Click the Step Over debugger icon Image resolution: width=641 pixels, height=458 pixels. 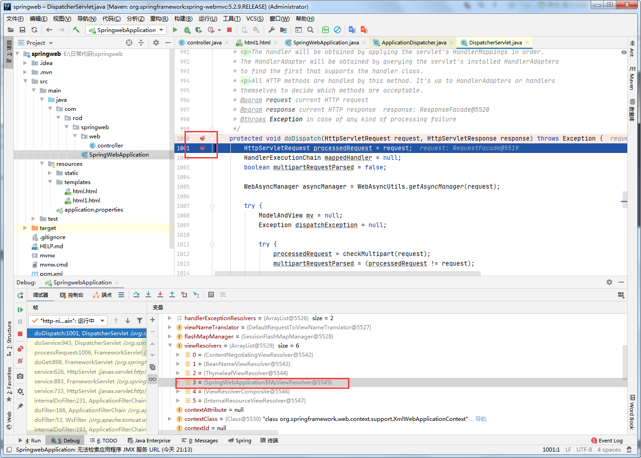pos(136,294)
